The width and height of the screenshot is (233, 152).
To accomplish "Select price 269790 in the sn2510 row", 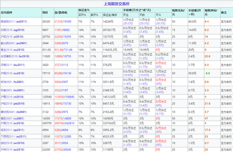I will click(47, 123).
